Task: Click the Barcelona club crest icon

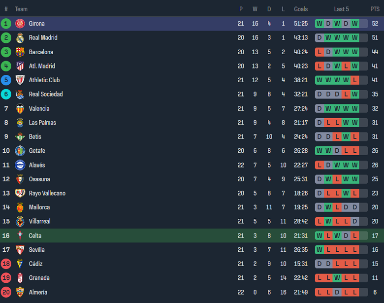Action: [x=20, y=52]
